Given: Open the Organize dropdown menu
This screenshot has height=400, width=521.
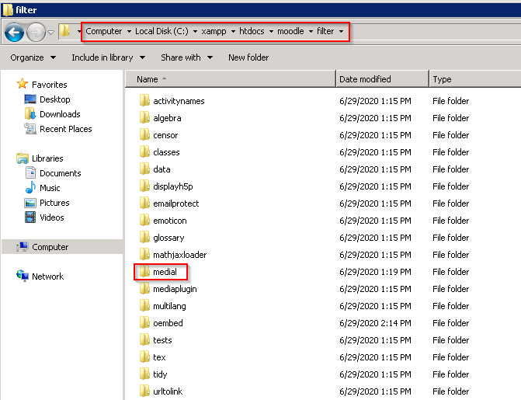Looking at the screenshot, I should click(33, 57).
